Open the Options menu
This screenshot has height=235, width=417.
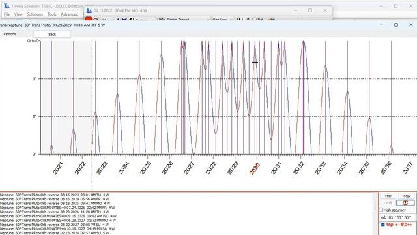click(x=10, y=34)
